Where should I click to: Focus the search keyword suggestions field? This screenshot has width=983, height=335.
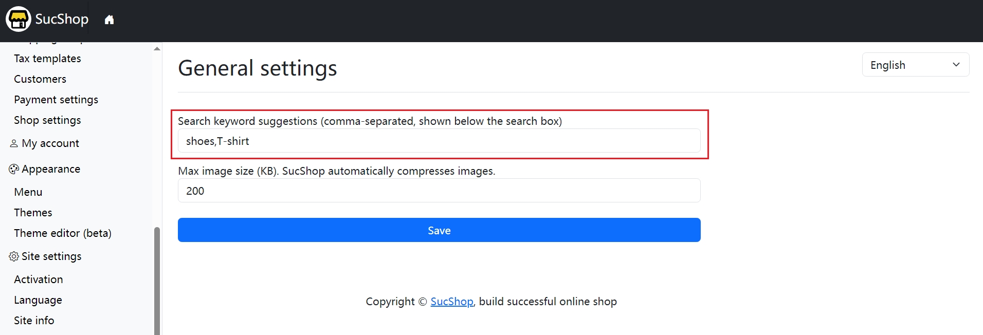(439, 141)
